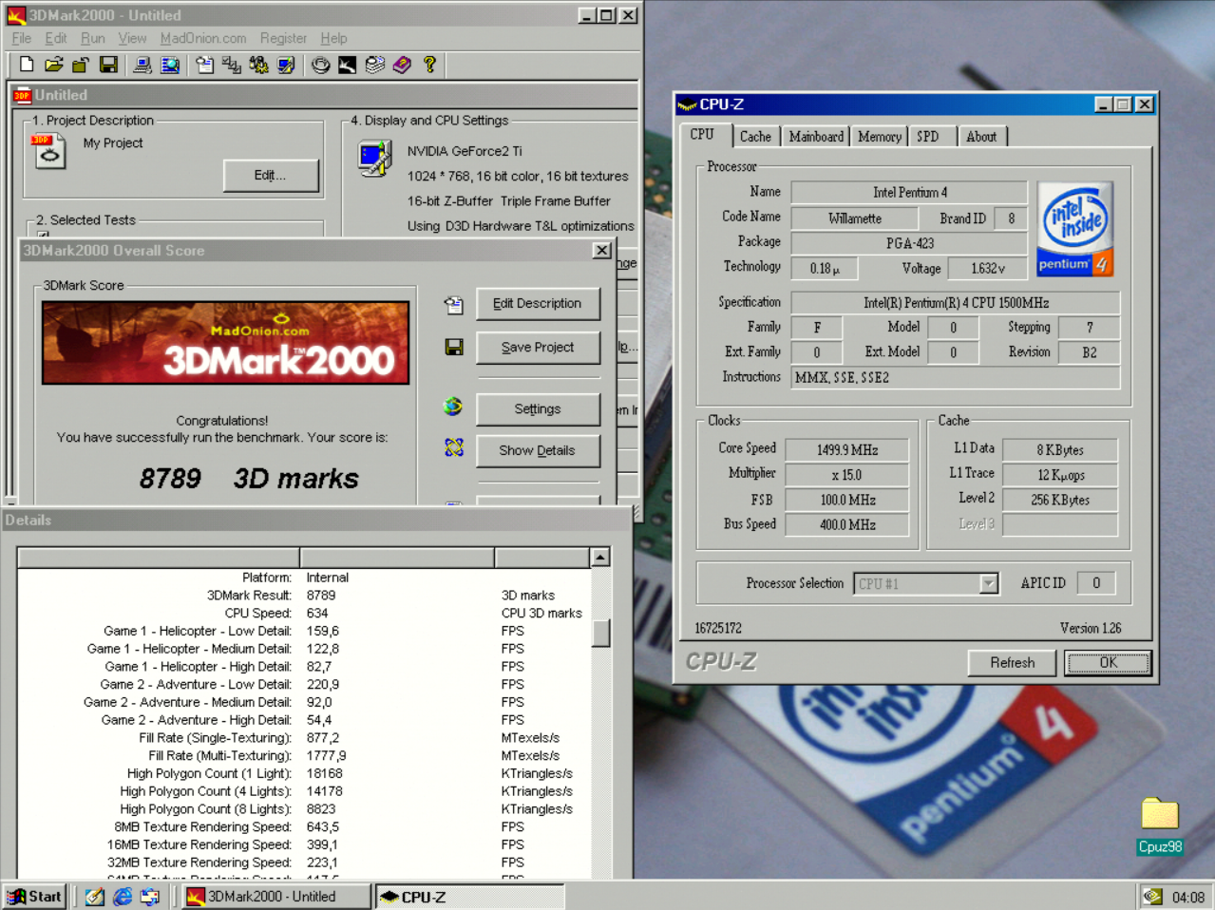Click the display settings monitor icon near GeForce2
This screenshot has width=1215, height=910.
[375, 159]
